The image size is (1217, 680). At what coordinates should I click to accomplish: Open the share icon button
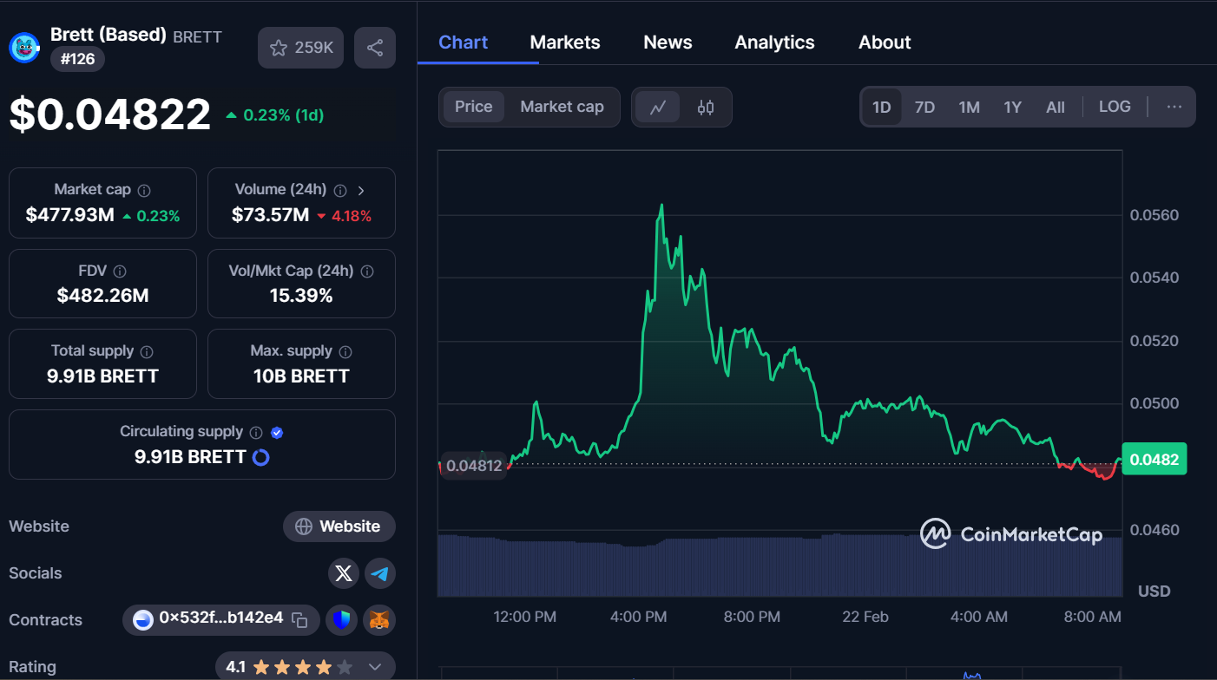375,48
